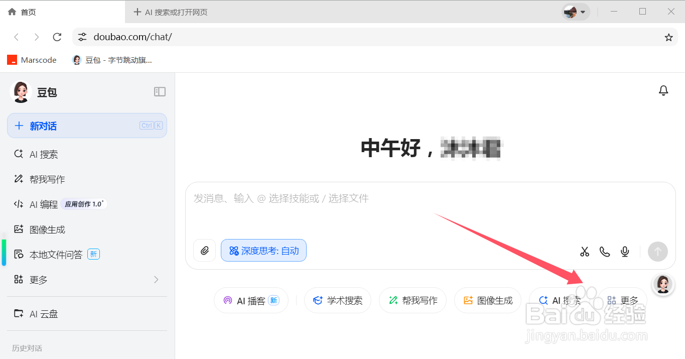Click the AI 搜索 chip below input
Screen dimensions: 685x359
coord(560,300)
